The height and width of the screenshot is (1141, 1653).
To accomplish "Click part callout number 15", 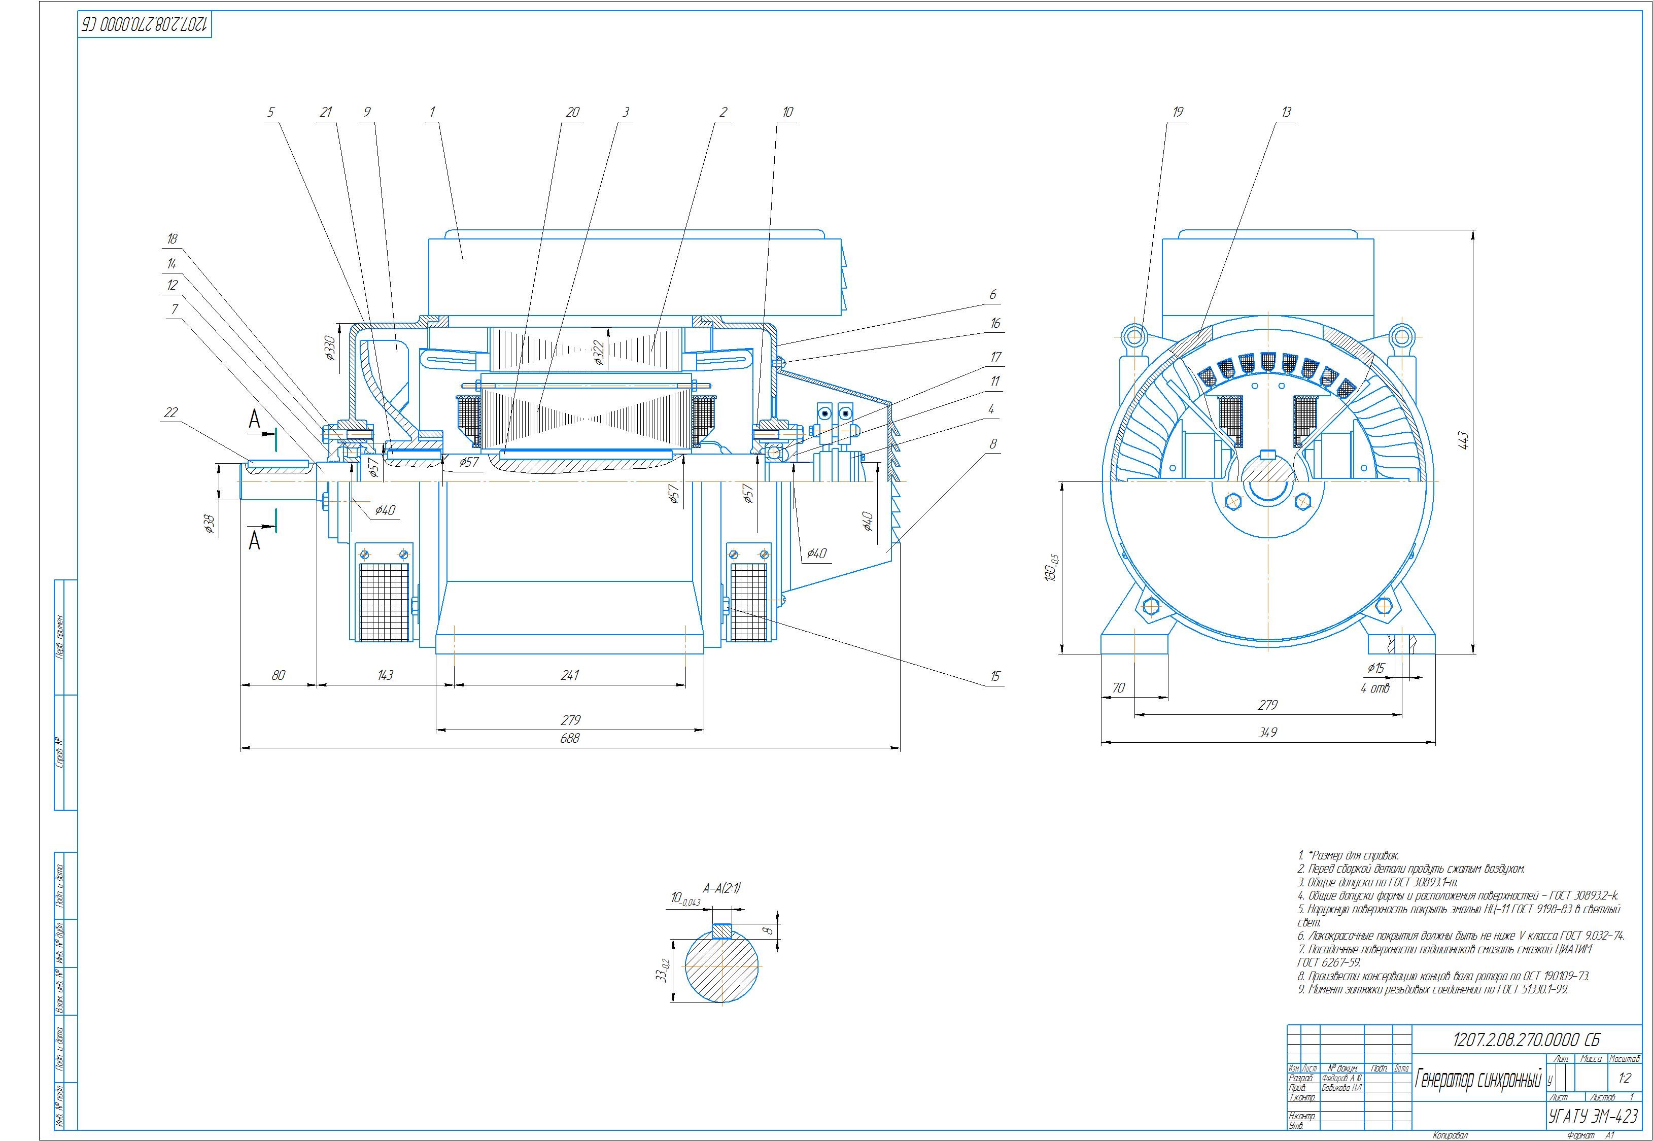I will (x=994, y=676).
